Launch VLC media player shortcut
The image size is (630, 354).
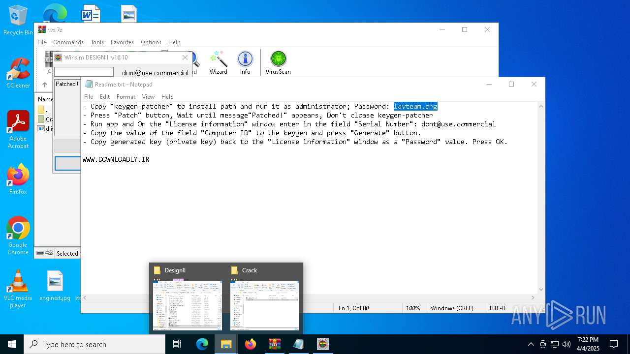[18, 289]
